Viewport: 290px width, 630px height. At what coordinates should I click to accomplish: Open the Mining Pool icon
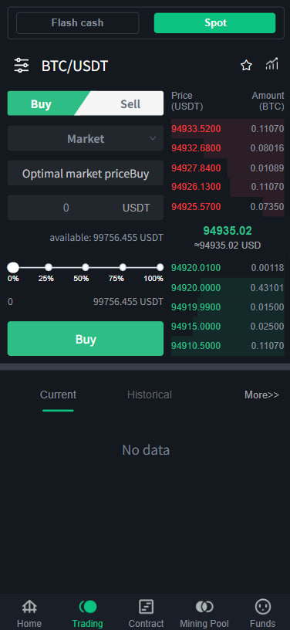[204, 607]
